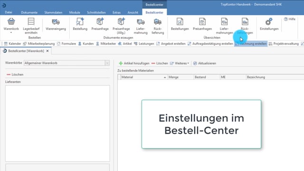Open Mitarbeiterplanung from quick toolbar
The width and height of the screenshot is (304, 171).
tap(39, 44)
